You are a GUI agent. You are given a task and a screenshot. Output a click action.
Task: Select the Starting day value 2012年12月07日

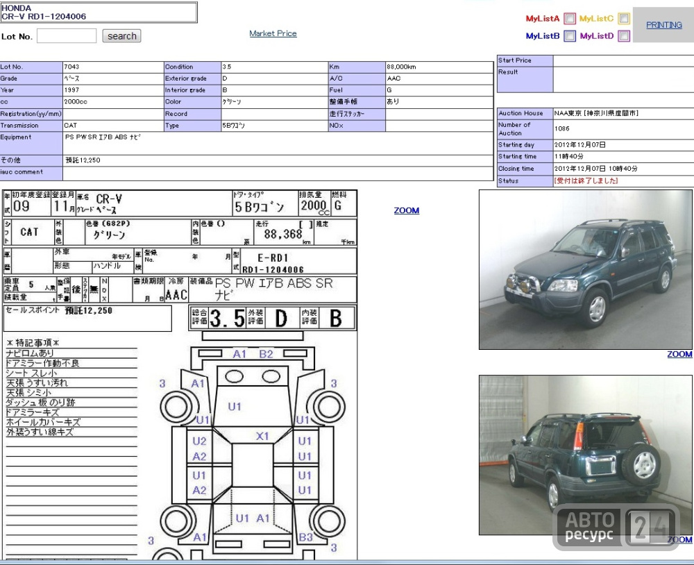click(579, 145)
